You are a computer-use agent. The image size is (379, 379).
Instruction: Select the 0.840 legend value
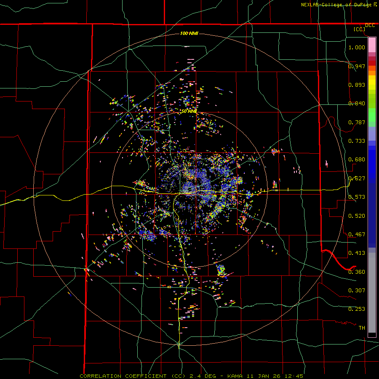coord(357,104)
